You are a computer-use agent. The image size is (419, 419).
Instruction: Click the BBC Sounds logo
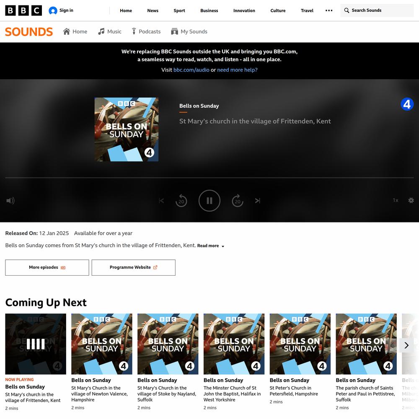tap(29, 32)
